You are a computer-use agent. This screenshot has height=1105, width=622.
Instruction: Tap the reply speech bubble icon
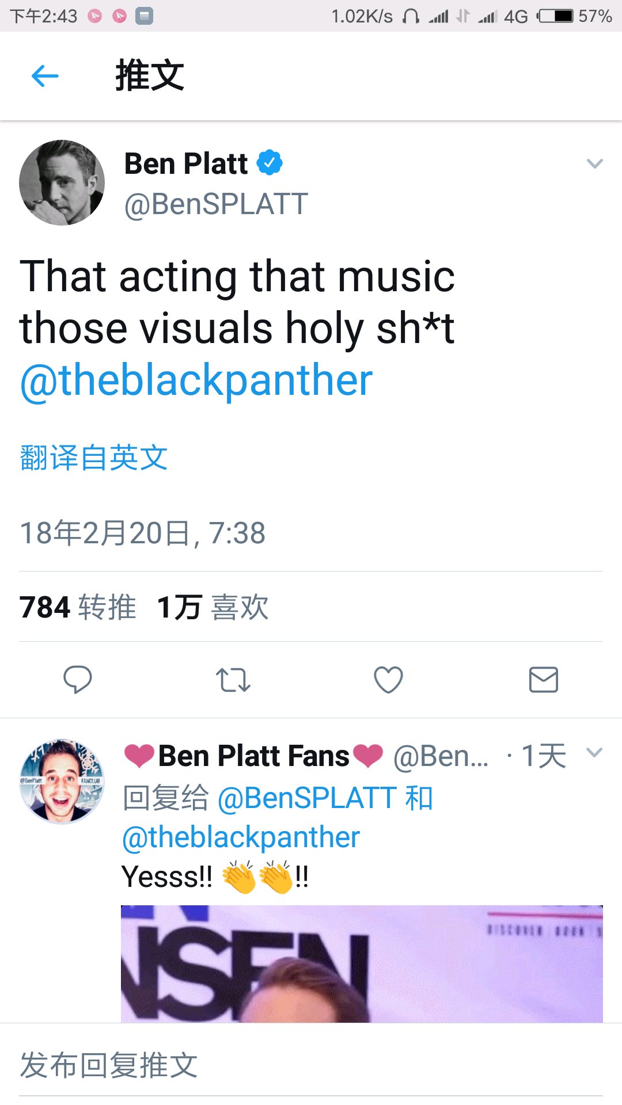78,680
